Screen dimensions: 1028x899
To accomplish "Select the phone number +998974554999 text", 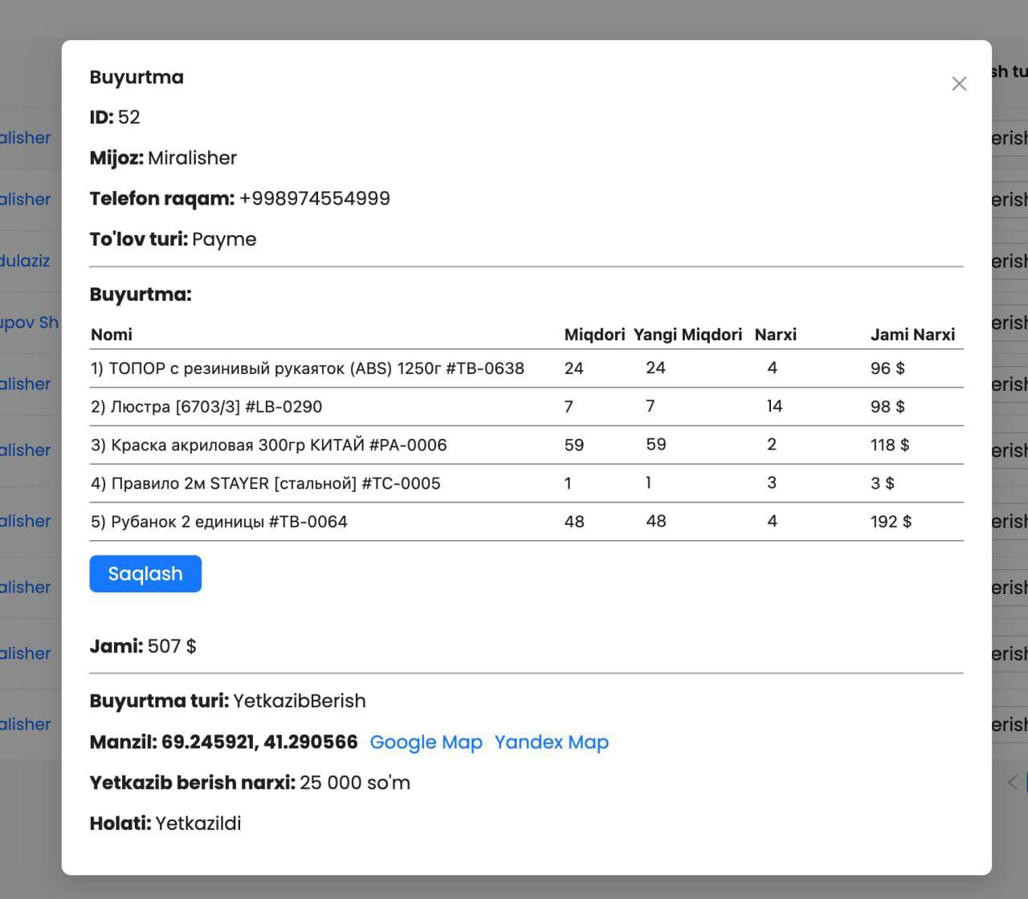I will click(x=315, y=198).
